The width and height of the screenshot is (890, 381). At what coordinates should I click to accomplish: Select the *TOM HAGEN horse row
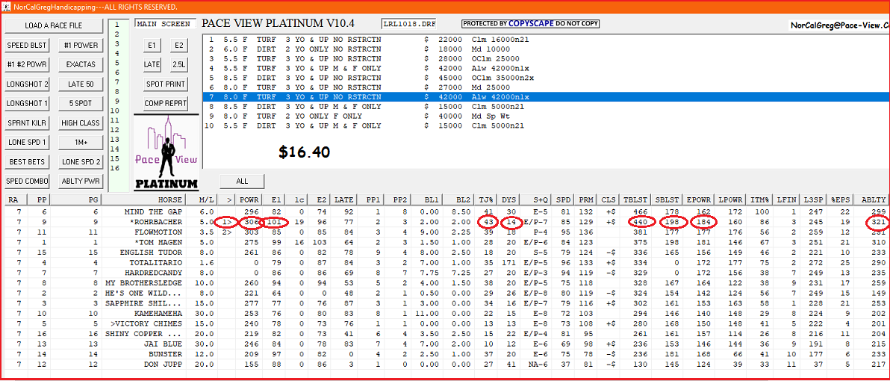pos(445,242)
